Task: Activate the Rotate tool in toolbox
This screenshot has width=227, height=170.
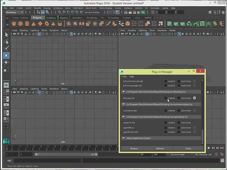Action: click(x=6, y=62)
